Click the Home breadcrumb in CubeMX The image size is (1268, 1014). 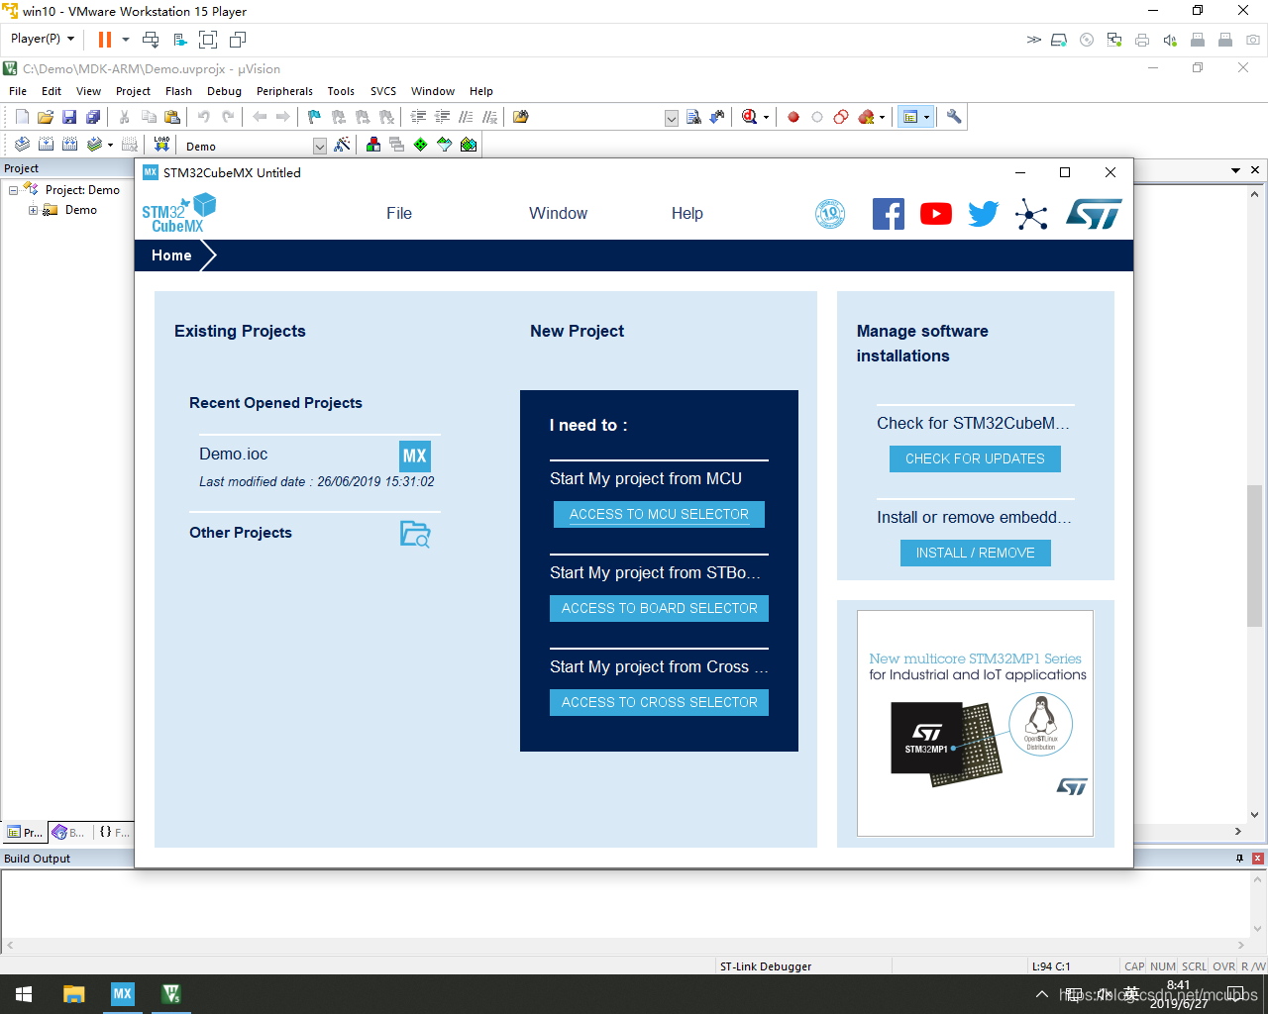[171, 255]
